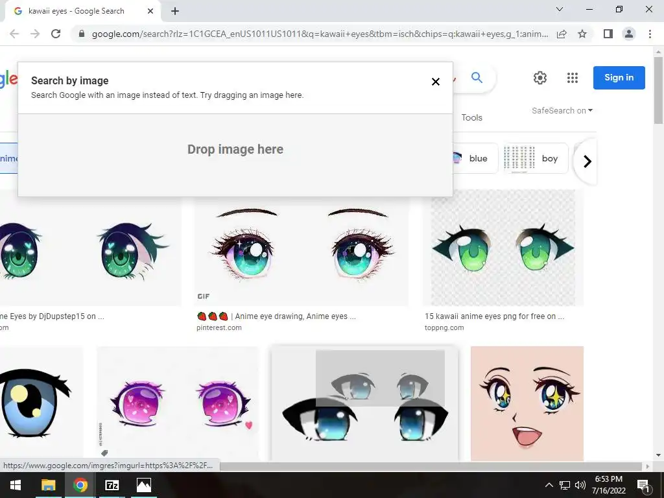
Task: Bookmark this tab with the star
Action: click(582, 34)
